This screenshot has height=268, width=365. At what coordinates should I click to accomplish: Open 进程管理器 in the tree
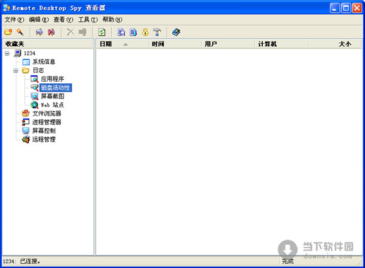[47, 122]
